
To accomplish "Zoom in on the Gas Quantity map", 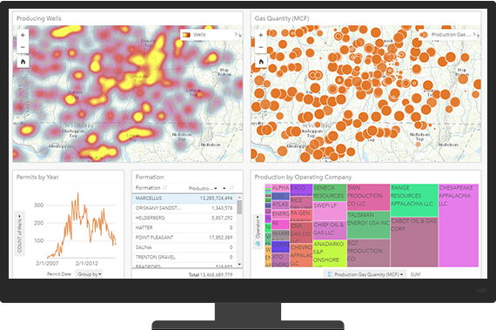I will 261,36.
